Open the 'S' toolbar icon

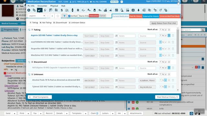click(x=62, y=10)
